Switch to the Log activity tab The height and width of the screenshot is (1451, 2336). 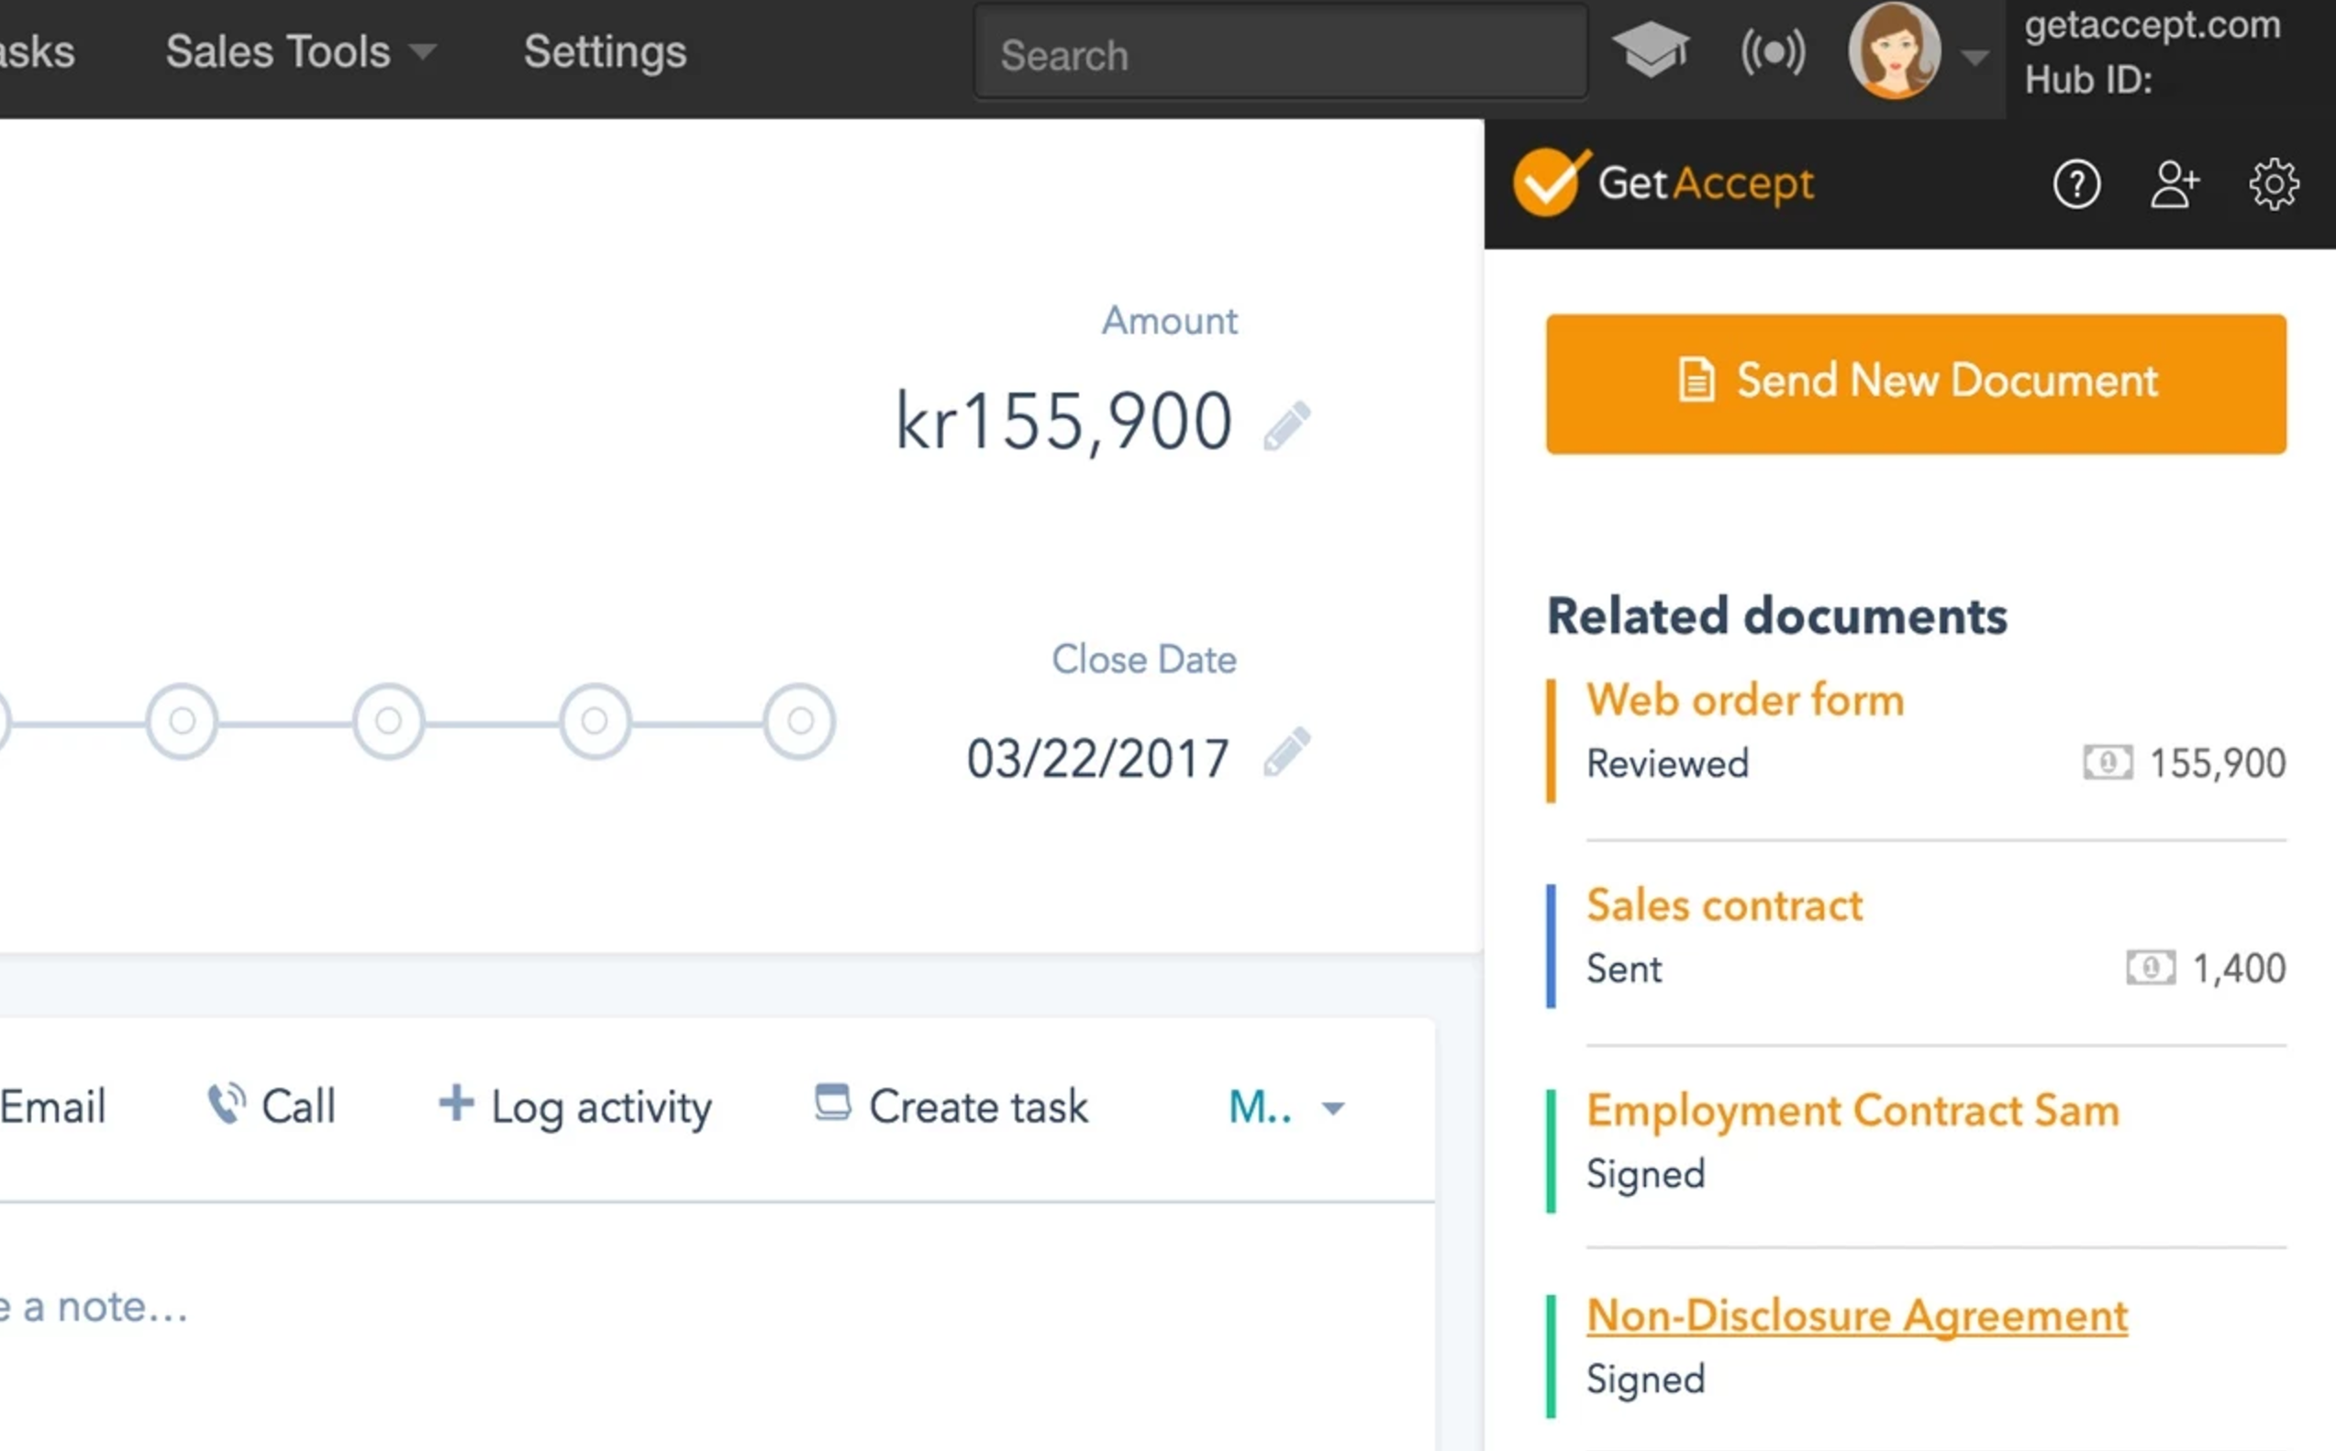click(x=576, y=1106)
